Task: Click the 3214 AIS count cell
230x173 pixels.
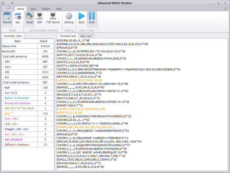Action: 45,72
